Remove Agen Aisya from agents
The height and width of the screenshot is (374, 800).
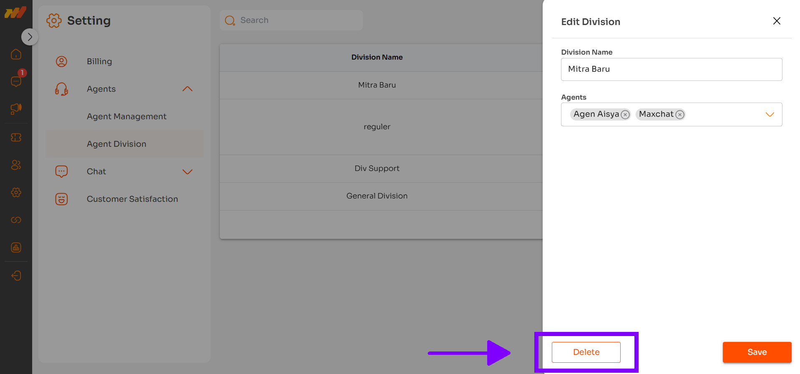click(625, 115)
